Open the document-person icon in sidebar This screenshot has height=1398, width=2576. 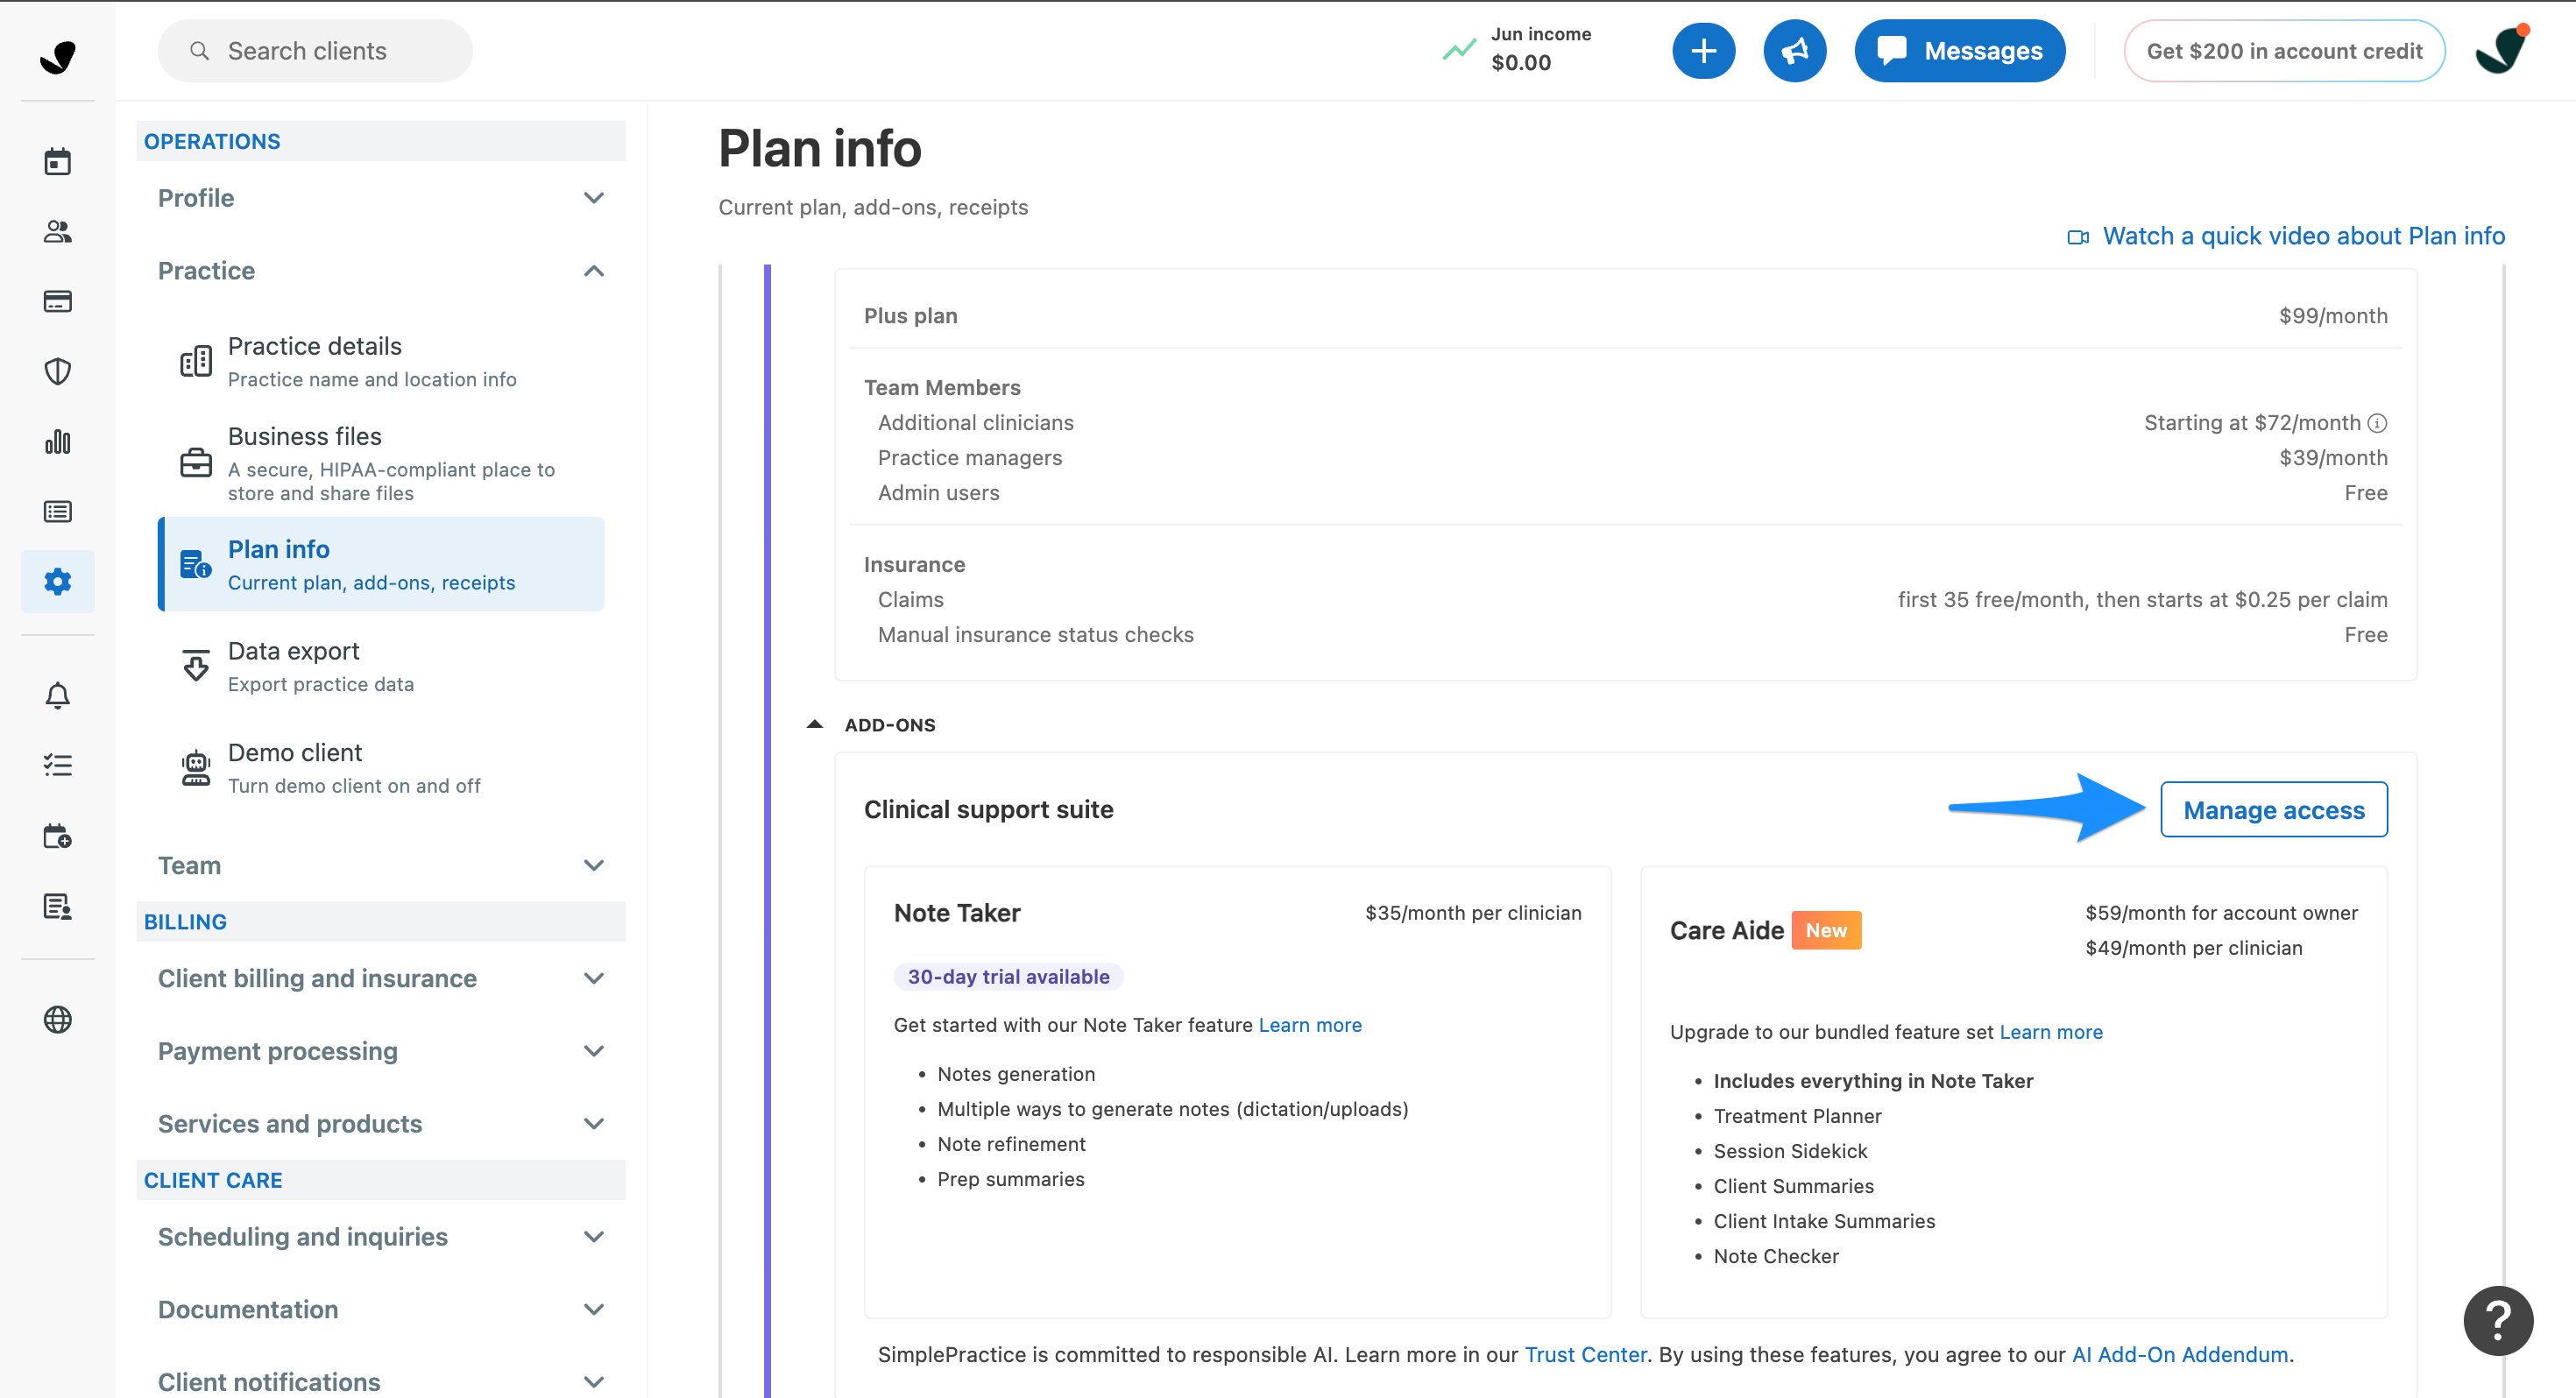click(57, 906)
